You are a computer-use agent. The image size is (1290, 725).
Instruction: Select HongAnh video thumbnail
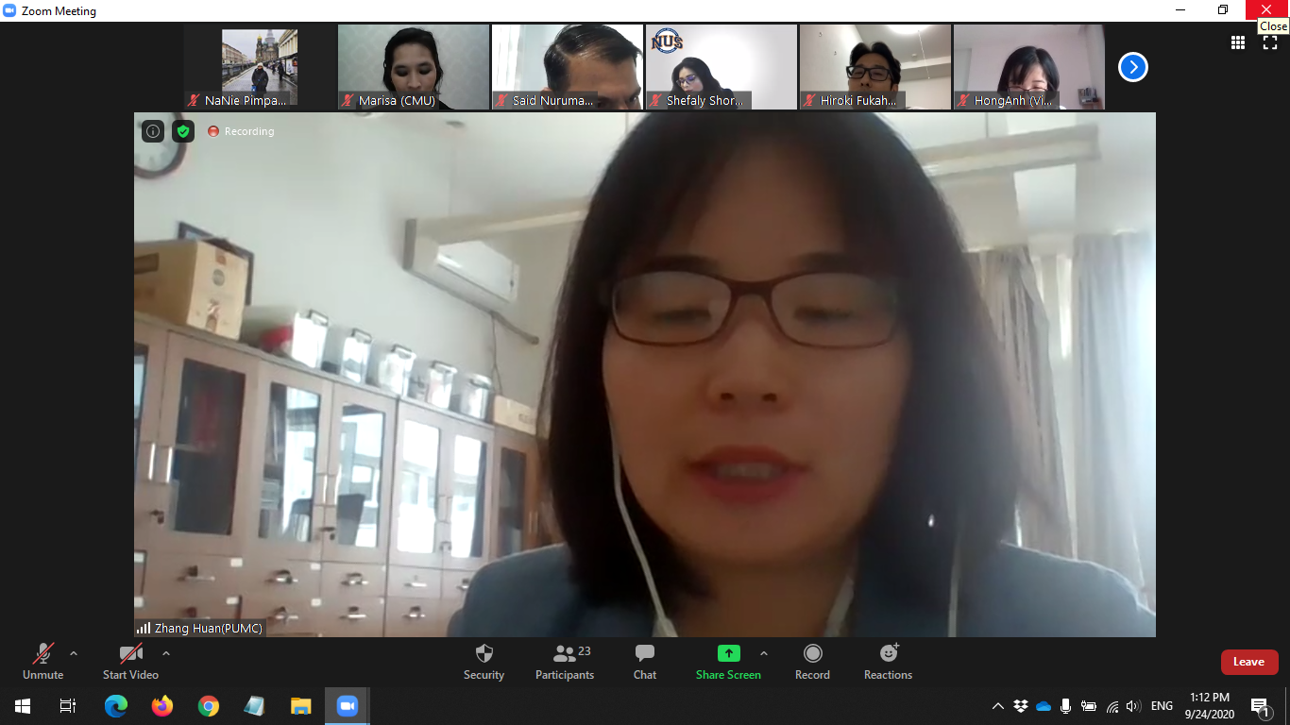pyautogui.click(x=1029, y=67)
